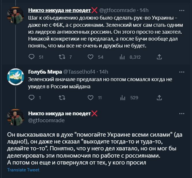The width and height of the screenshot is (192, 178).
Task: Open the 14h timestamp on first tweet
Action: coord(144,10)
